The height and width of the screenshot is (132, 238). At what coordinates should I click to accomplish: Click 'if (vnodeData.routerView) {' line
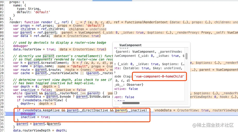(42, 100)
